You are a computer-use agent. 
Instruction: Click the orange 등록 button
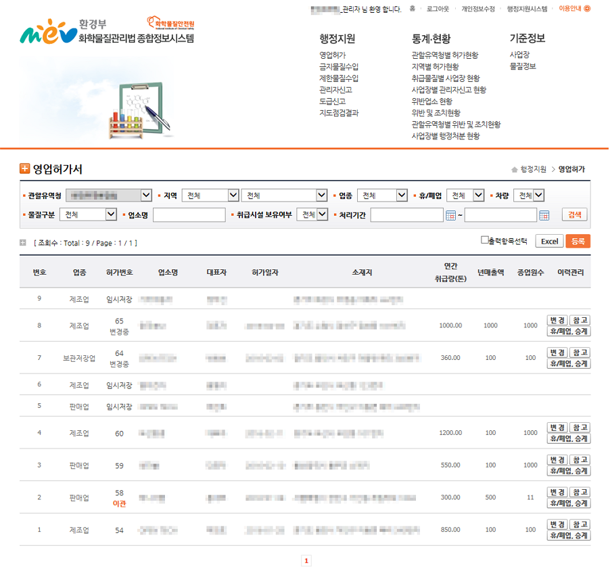(x=578, y=242)
